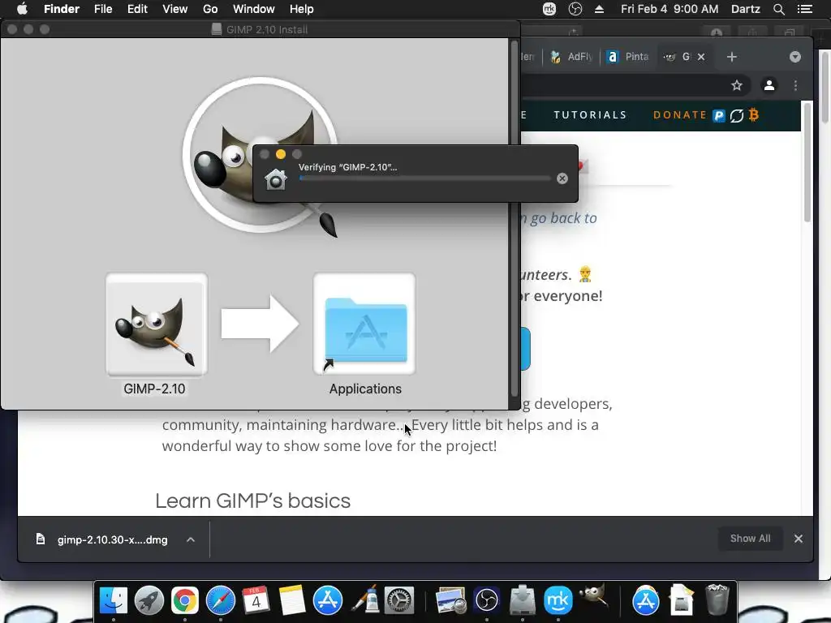Click the Liberapay donate icon

pos(737,115)
